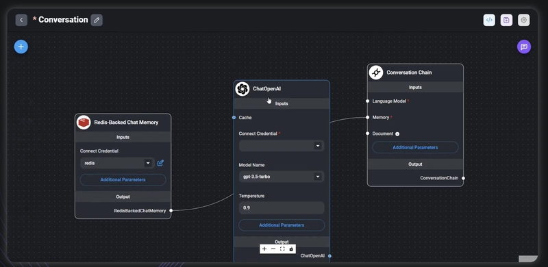Expand the ChatOpenAI Connect Credential dropdown
Screen dimensions: 548x267
coord(282,146)
